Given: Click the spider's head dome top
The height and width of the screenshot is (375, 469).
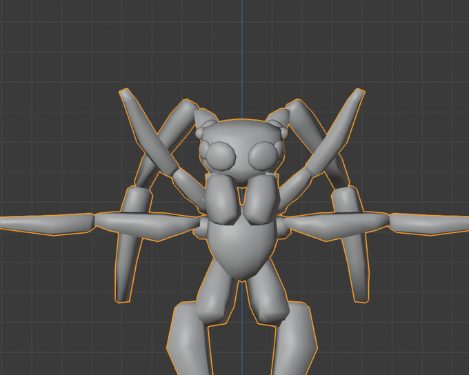Looking at the screenshot, I should pos(241,129).
